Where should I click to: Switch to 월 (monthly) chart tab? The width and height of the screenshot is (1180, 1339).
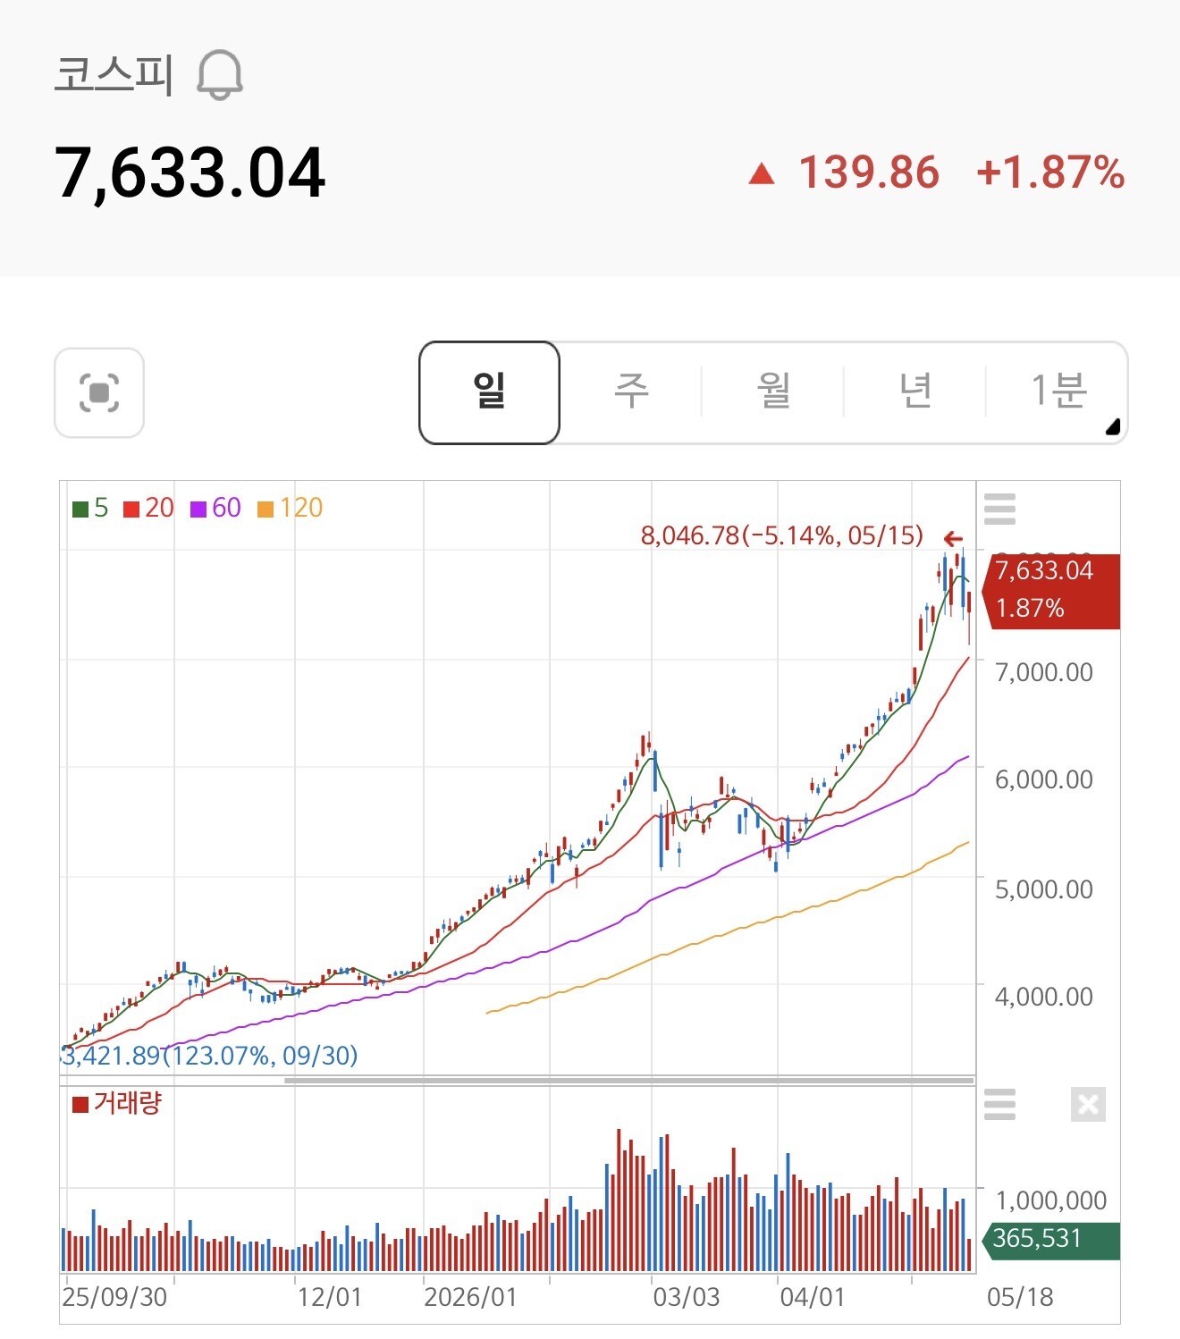[x=773, y=392]
